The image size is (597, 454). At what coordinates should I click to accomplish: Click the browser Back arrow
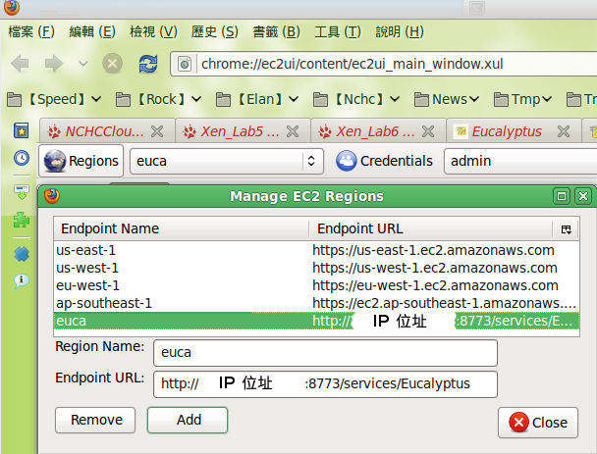[20, 63]
